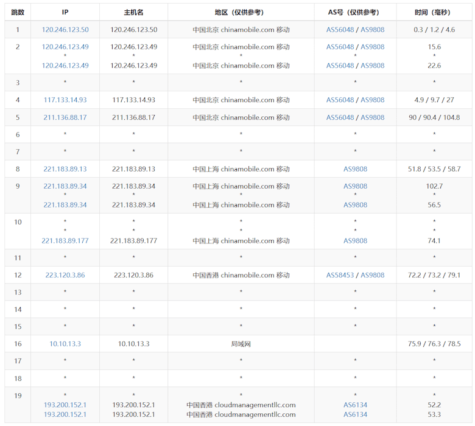Viewport: 475px width, 426px height.
Task: Follow the 221.183.89.13 IP link
Action: click(65, 169)
